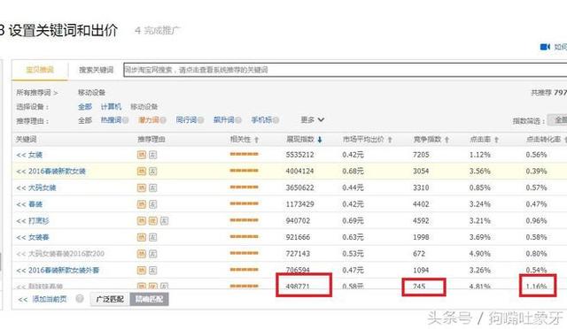The width and height of the screenshot is (567, 329).
Task: Click competition index 3310 cell
Action: click(x=421, y=187)
